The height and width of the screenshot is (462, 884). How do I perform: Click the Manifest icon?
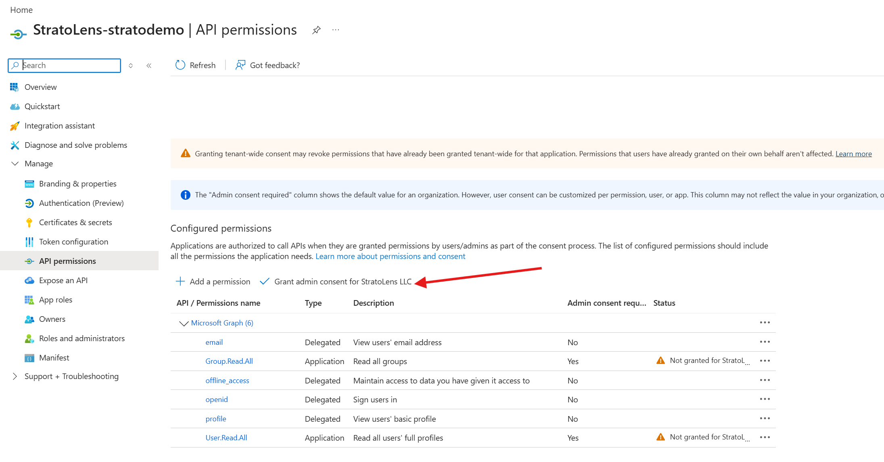[x=29, y=358]
